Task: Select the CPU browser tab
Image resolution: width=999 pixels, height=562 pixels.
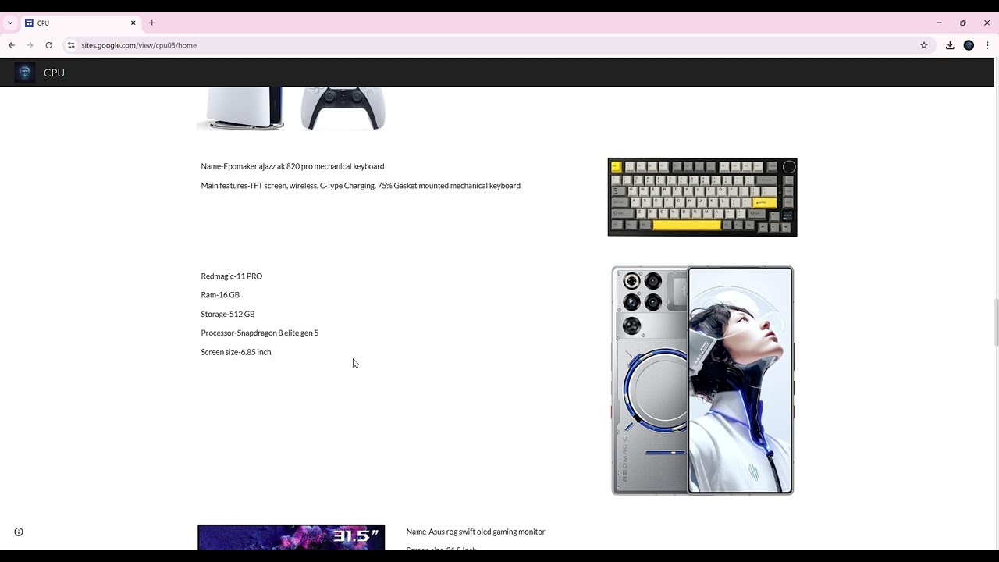Action: [x=80, y=23]
